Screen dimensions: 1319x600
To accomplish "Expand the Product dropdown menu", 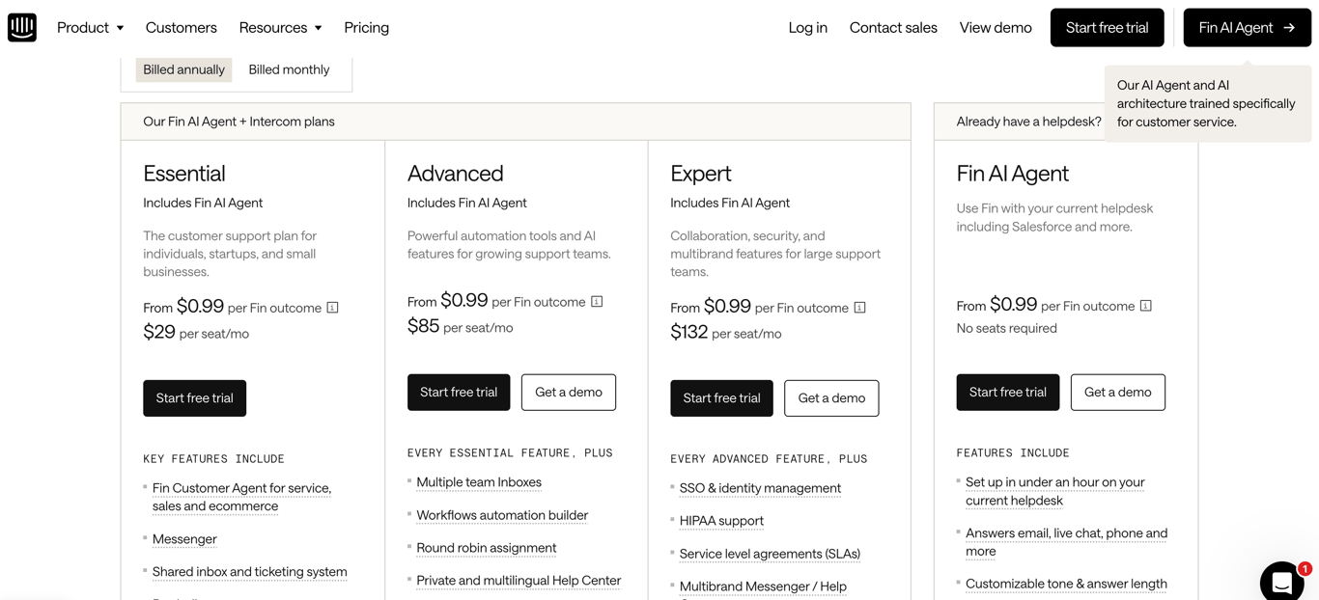I will (90, 28).
